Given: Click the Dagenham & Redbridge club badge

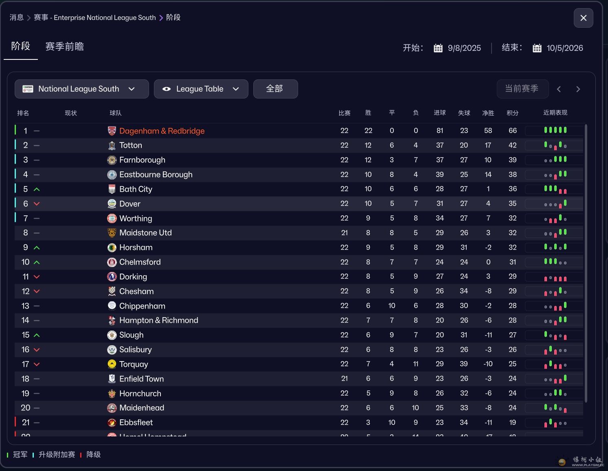Looking at the screenshot, I should tap(112, 131).
